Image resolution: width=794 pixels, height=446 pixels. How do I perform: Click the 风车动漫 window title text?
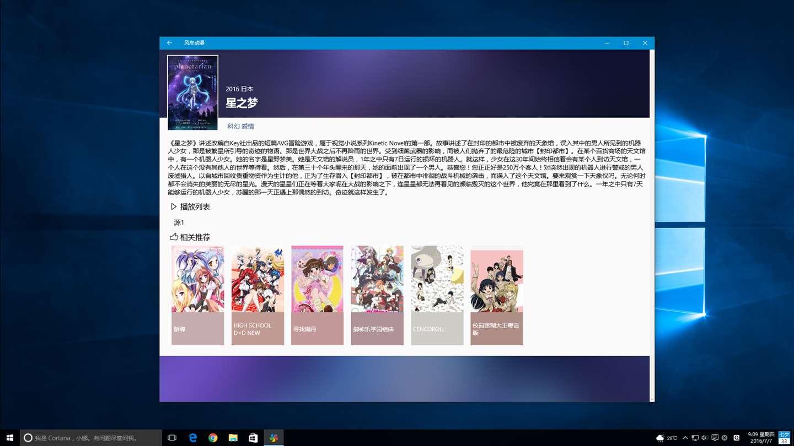click(194, 43)
